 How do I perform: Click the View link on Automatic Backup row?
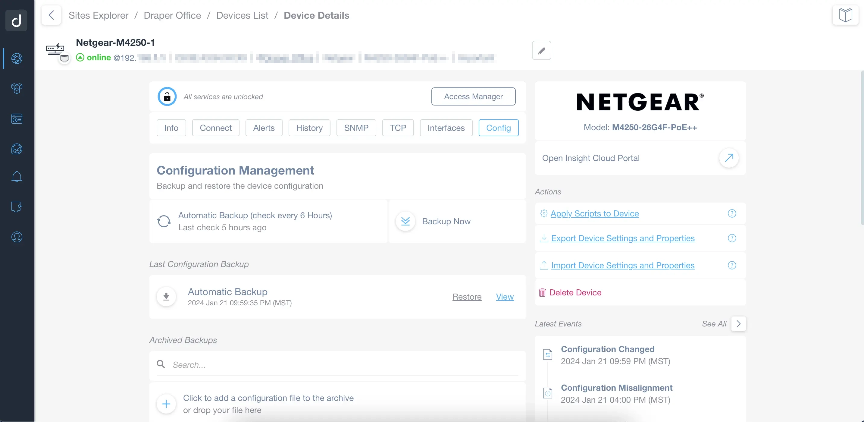(x=504, y=296)
